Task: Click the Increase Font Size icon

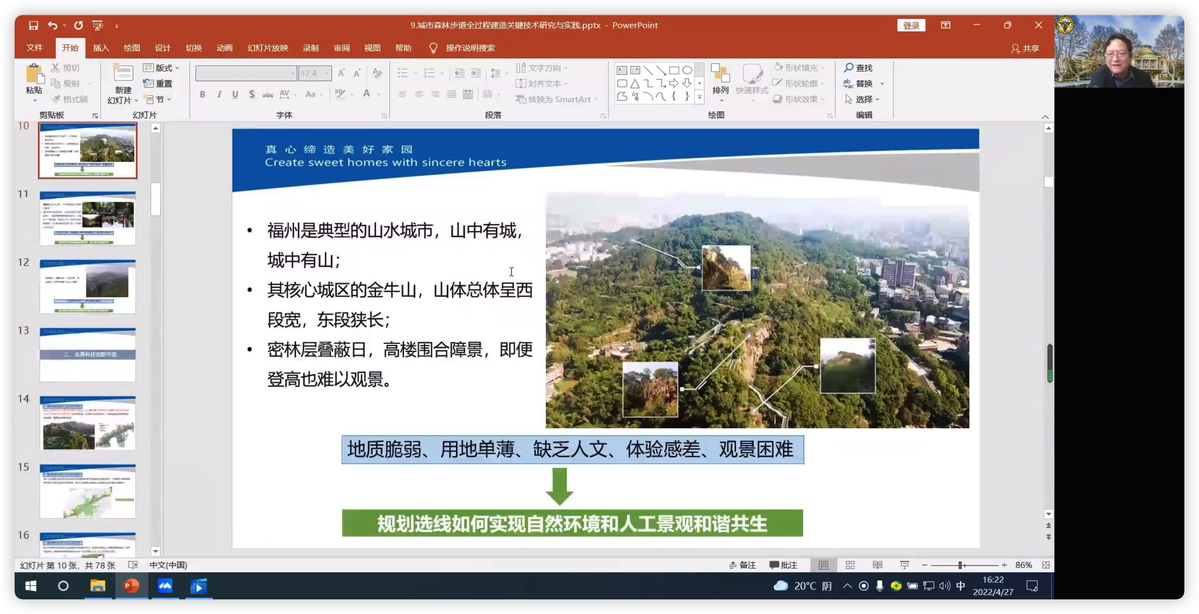Action: 341,73
